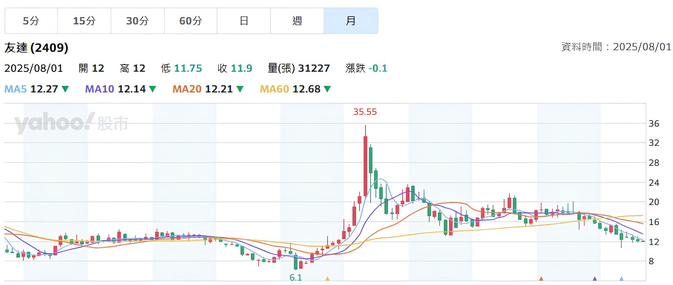Switch to the daily 日 chart tab
The image size is (673, 285).
(x=244, y=21)
